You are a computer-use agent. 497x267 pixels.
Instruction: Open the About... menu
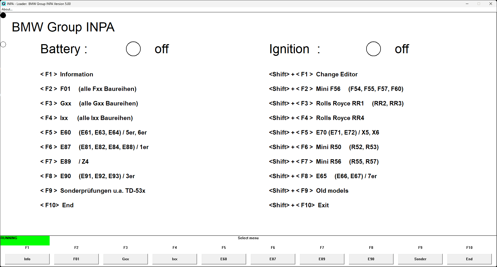pyautogui.click(x=7, y=9)
